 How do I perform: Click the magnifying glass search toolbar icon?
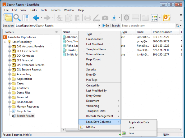[x=17, y=18]
